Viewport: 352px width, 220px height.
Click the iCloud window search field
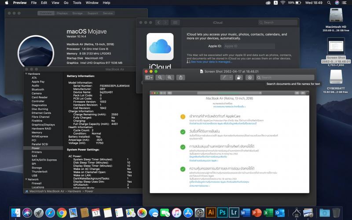278,22
